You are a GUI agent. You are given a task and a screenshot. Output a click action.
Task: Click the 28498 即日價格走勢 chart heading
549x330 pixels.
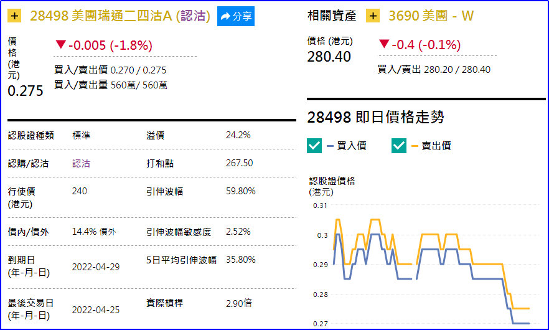point(376,117)
